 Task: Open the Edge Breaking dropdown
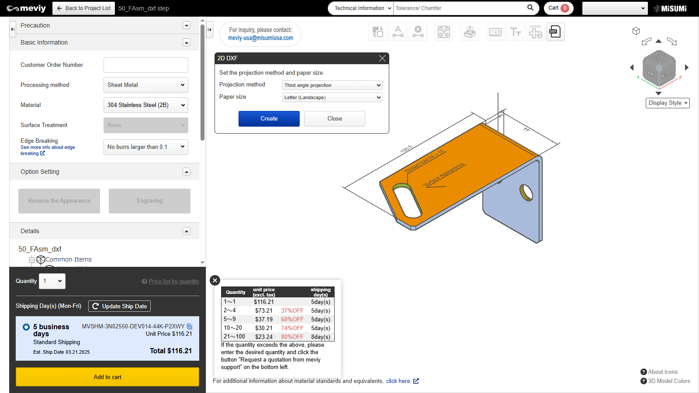tap(146, 147)
